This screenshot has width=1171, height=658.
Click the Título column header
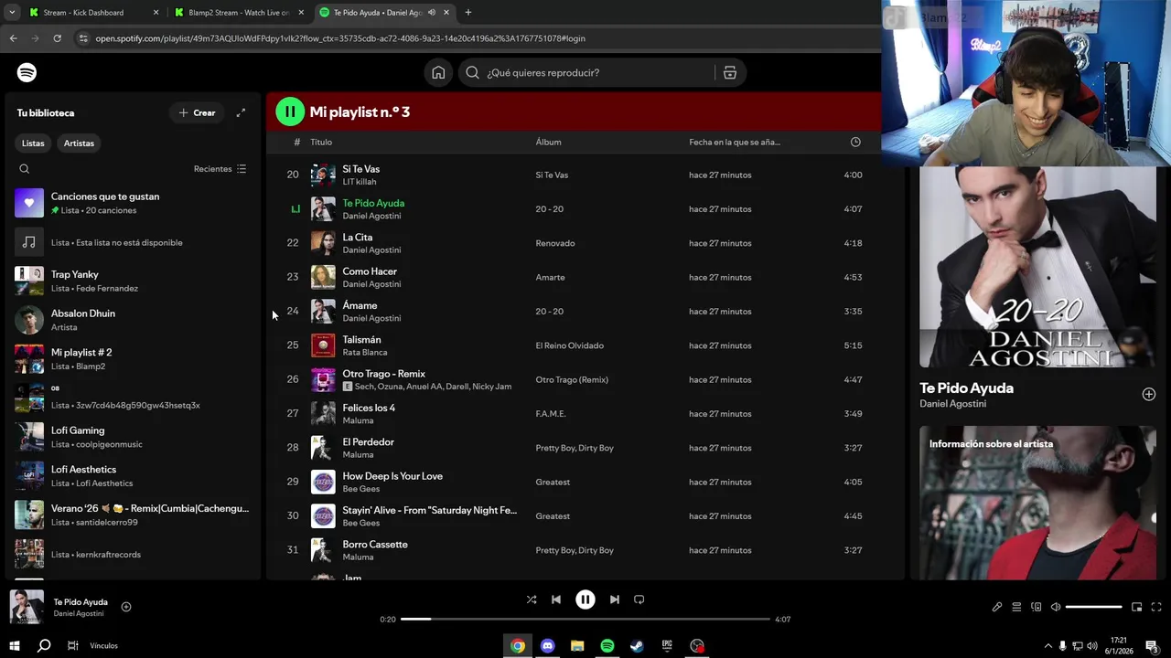321,142
